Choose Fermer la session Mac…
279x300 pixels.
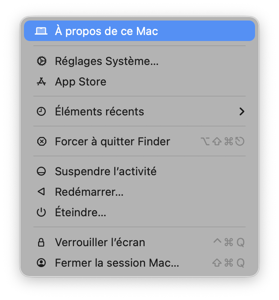pyautogui.click(x=117, y=263)
